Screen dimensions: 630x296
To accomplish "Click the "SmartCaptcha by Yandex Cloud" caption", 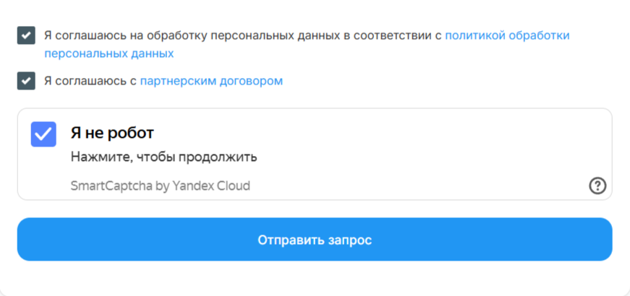I will click(x=160, y=186).
